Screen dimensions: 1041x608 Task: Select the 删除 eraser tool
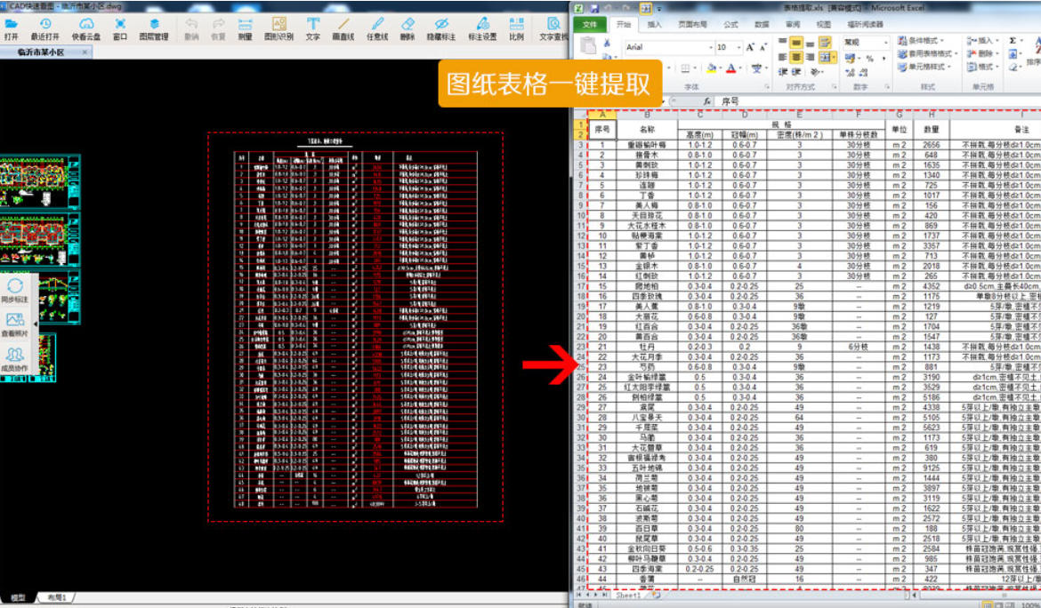(408, 28)
